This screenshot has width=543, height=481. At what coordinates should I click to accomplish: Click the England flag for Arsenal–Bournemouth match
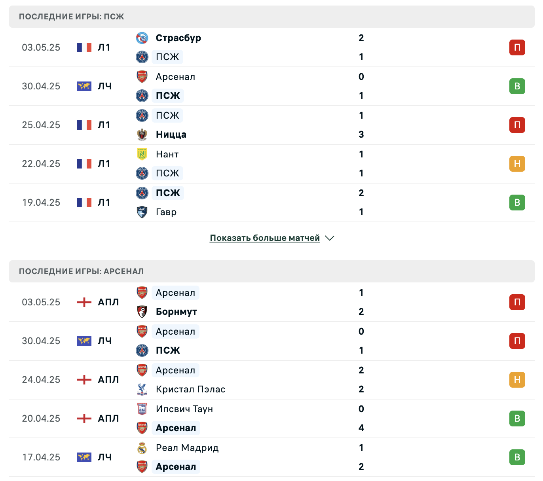[84, 302]
